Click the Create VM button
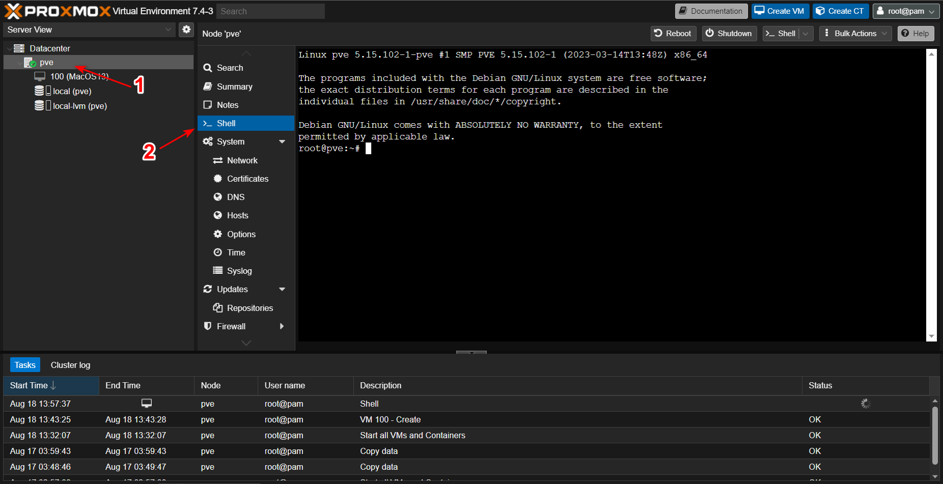The image size is (943, 484). pyautogui.click(x=780, y=11)
